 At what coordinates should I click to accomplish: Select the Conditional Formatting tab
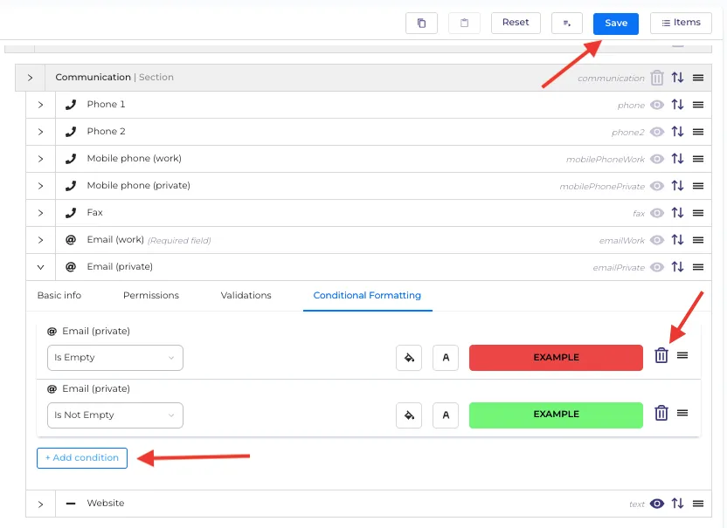tap(367, 296)
